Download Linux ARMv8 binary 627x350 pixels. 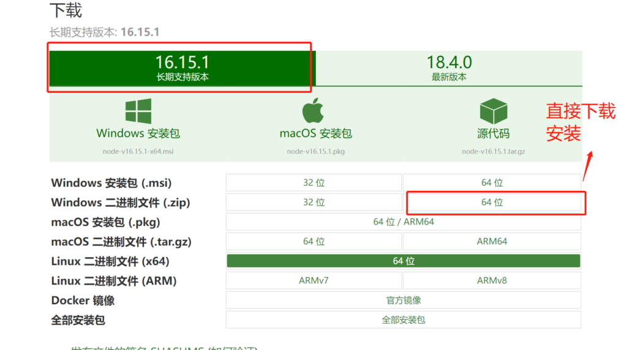pyautogui.click(x=492, y=280)
